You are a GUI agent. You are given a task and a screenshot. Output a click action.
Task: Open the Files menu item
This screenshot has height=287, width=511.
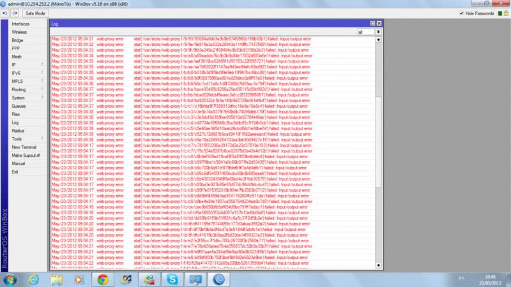click(27, 114)
